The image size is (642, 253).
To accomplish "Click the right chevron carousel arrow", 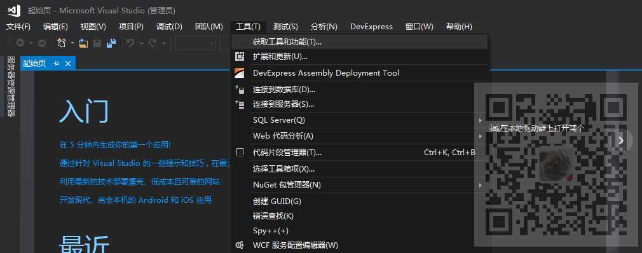I will click(621, 140).
